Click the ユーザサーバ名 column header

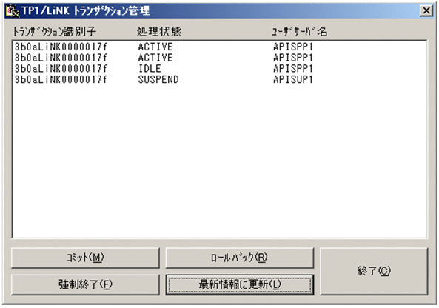click(x=299, y=32)
